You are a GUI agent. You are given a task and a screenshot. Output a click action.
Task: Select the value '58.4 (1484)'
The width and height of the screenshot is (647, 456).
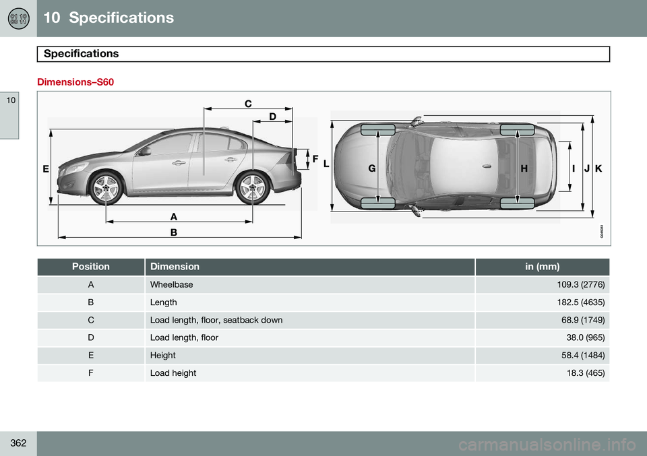click(583, 356)
